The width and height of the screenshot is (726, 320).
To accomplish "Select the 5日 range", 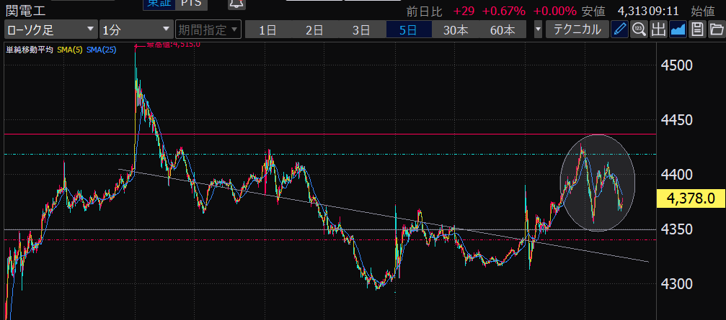I will (408, 29).
